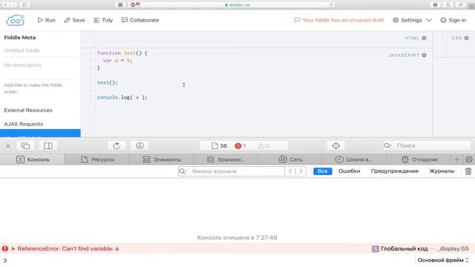Reload page from address bar
Screen dimensions: 475x267
click(331, 4)
